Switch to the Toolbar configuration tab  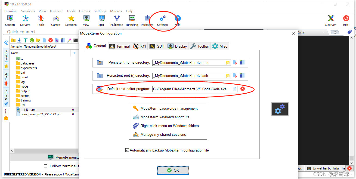click(200, 46)
